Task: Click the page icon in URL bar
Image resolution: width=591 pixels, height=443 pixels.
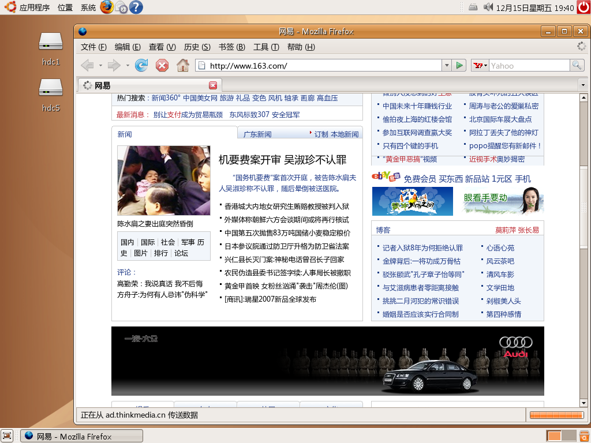Action: [x=202, y=66]
